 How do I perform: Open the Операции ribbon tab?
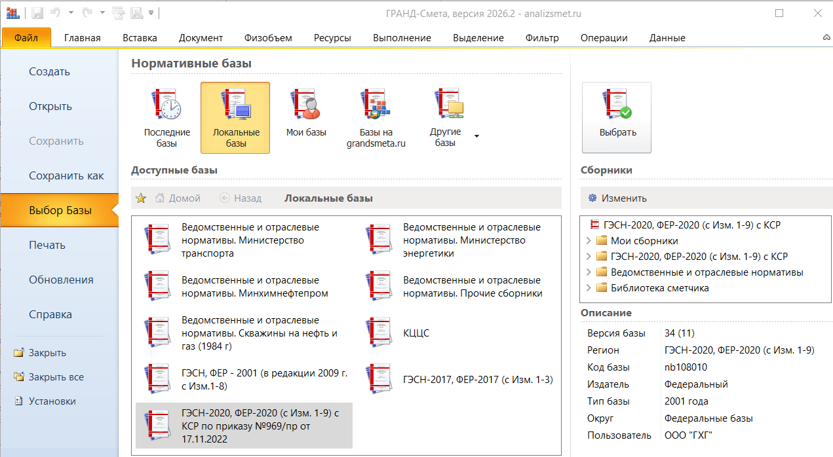pyautogui.click(x=604, y=37)
